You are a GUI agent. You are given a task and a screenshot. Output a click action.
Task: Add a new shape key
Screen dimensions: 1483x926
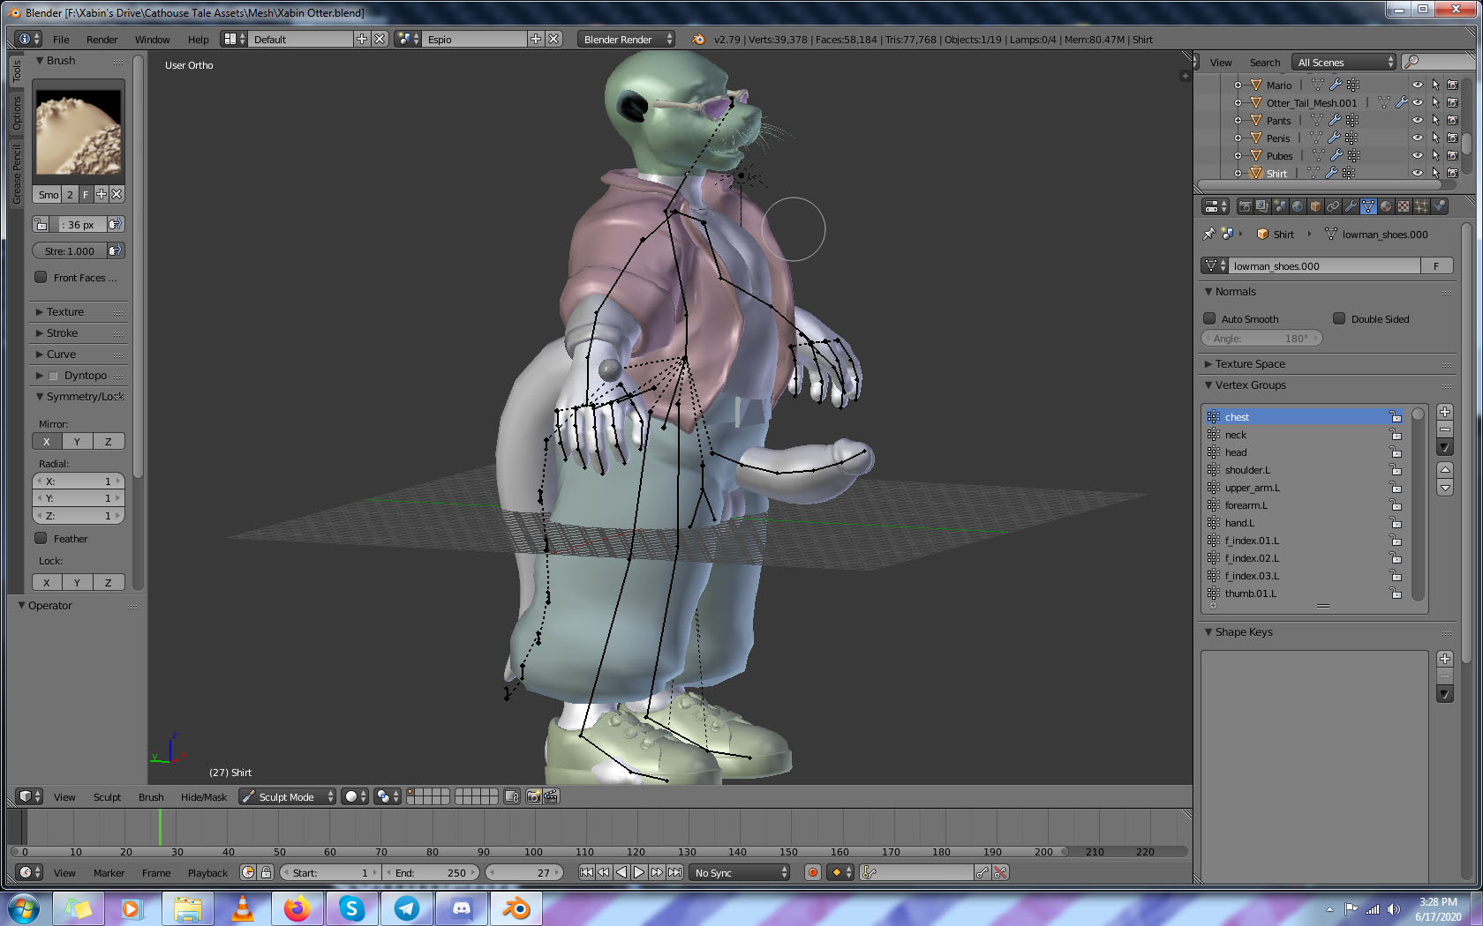1445,659
